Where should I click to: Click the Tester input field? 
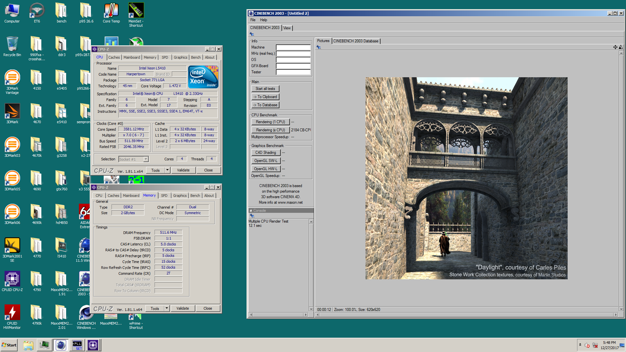[293, 72]
